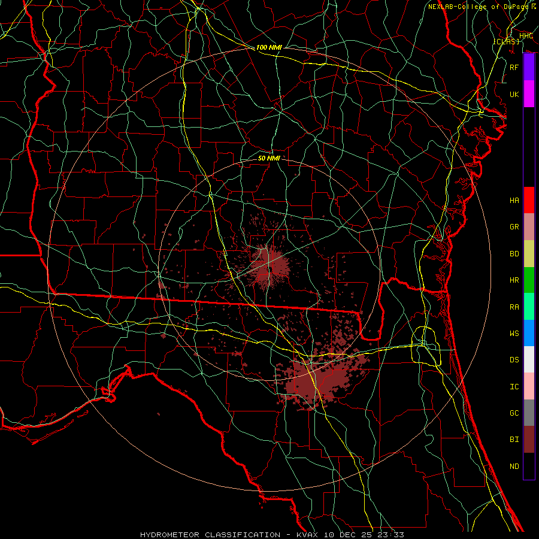Screen dimensions: 539x539
Task: Click the RF purple legend color swatch
Action: click(529, 67)
